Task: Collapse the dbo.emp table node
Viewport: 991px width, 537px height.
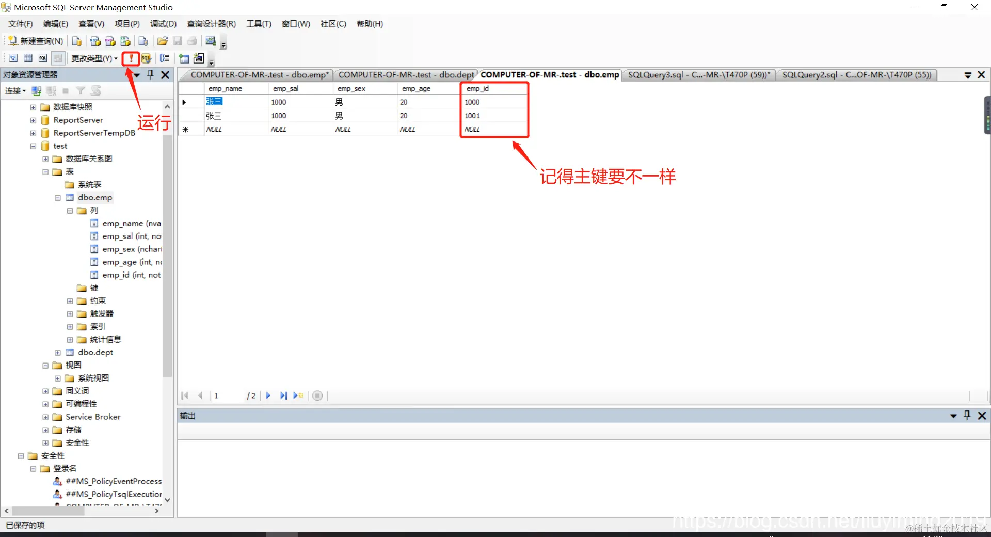Action: click(x=58, y=198)
